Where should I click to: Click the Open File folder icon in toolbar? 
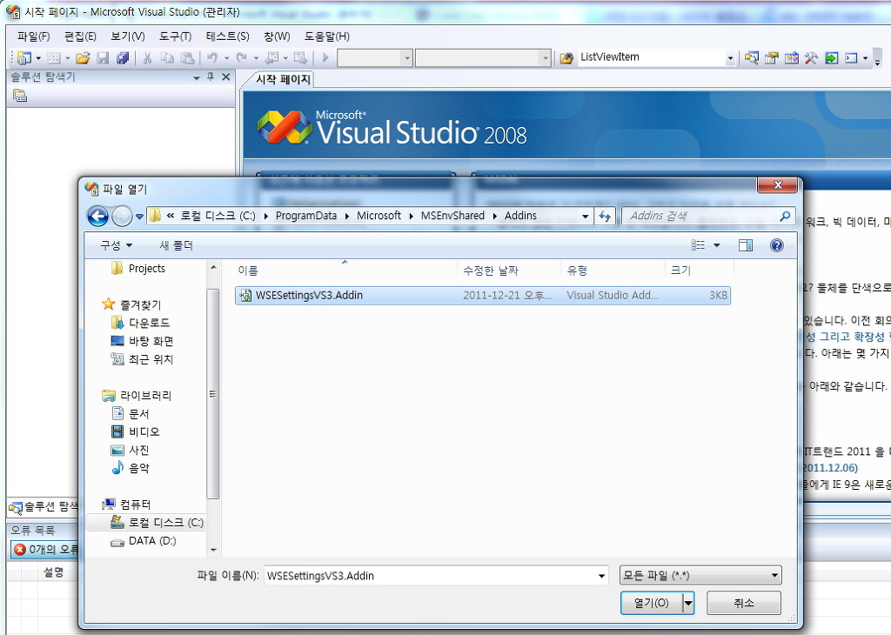tap(83, 57)
